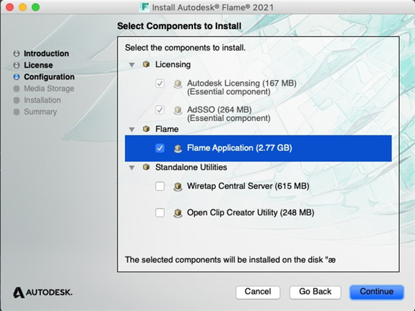Image resolution: width=415 pixels, height=311 pixels.
Task: Check the Open Clip Creator Utility box
Action: coord(160,213)
